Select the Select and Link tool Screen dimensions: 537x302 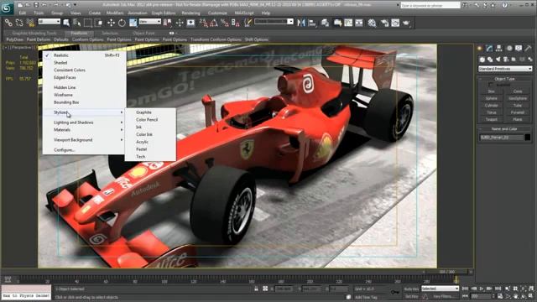point(8,23)
